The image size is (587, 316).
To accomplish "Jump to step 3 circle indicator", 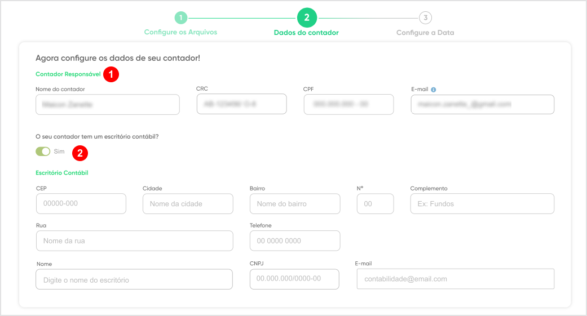I will (x=425, y=17).
